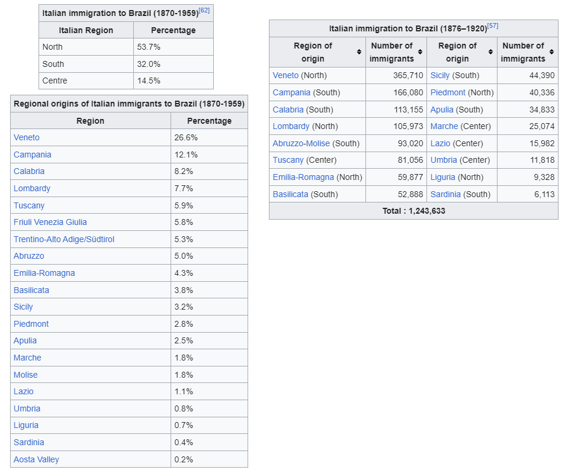Viewport: 568px width, 473px height.
Task: Select the 14.5% Centre percentage cell
Action: coord(174,81)
